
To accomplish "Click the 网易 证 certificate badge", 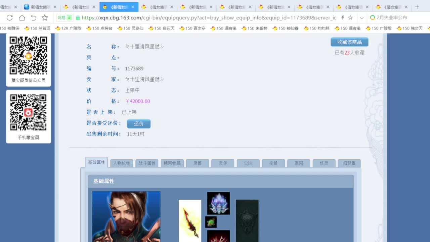I will pos(64,18).
